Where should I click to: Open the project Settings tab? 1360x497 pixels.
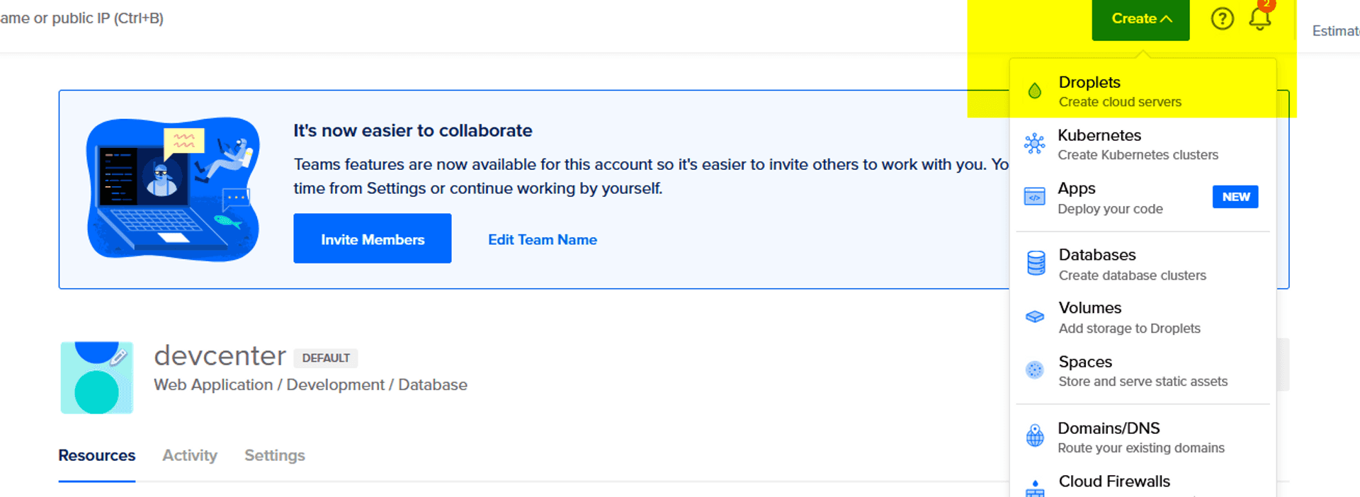(275, 455)
